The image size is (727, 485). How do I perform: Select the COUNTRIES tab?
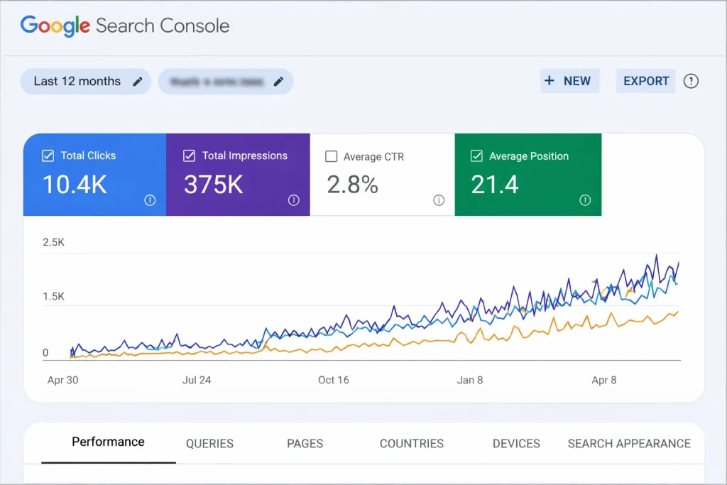tap(412, 443)
